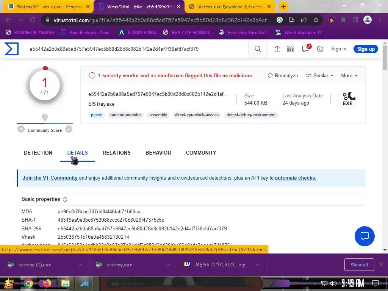Open the notifications comment icon
The width and height of the screenshot is (388, 291).
306,48
